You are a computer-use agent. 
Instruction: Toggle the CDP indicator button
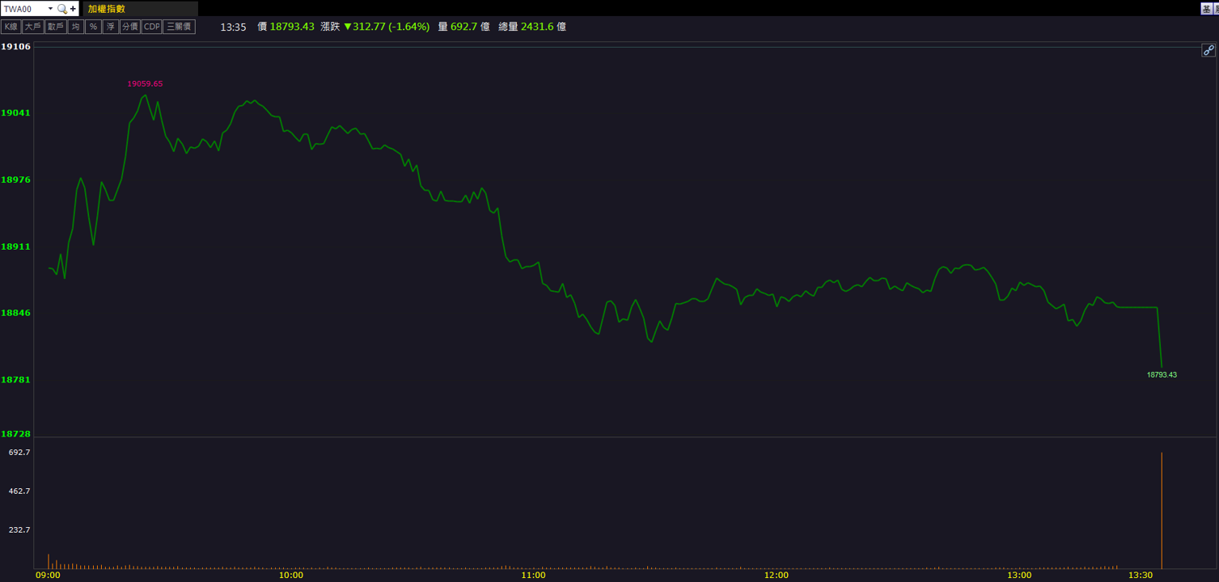151,27
